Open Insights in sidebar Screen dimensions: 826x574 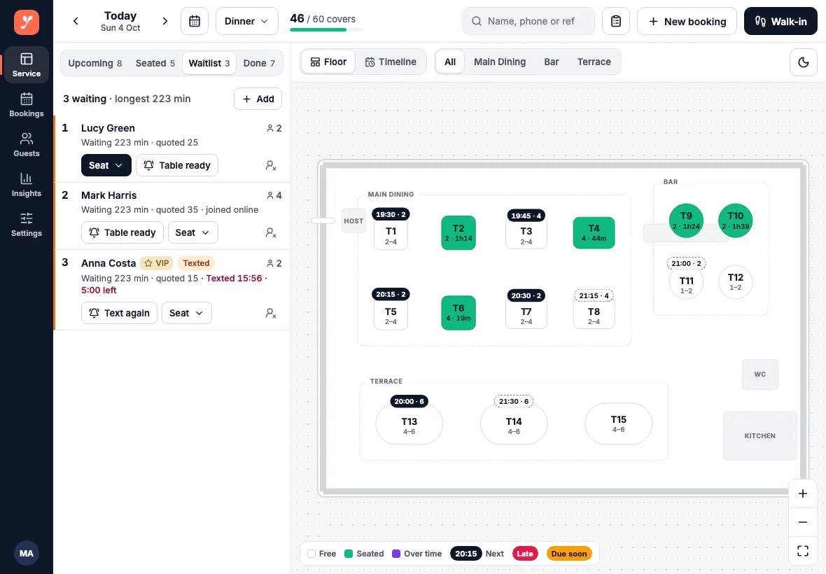click(27, 185)
